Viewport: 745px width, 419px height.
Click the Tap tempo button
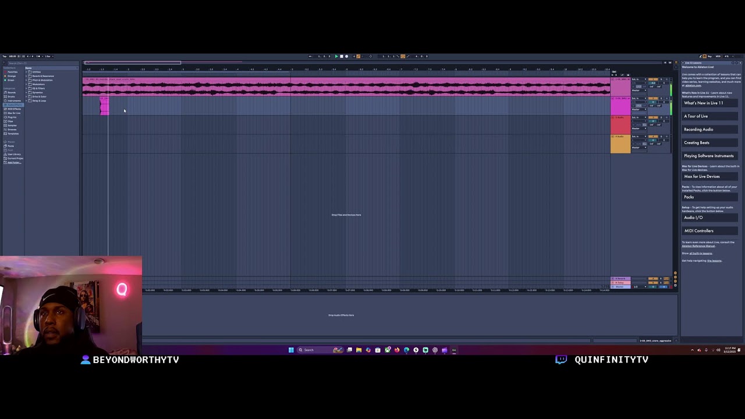[4, 56]
